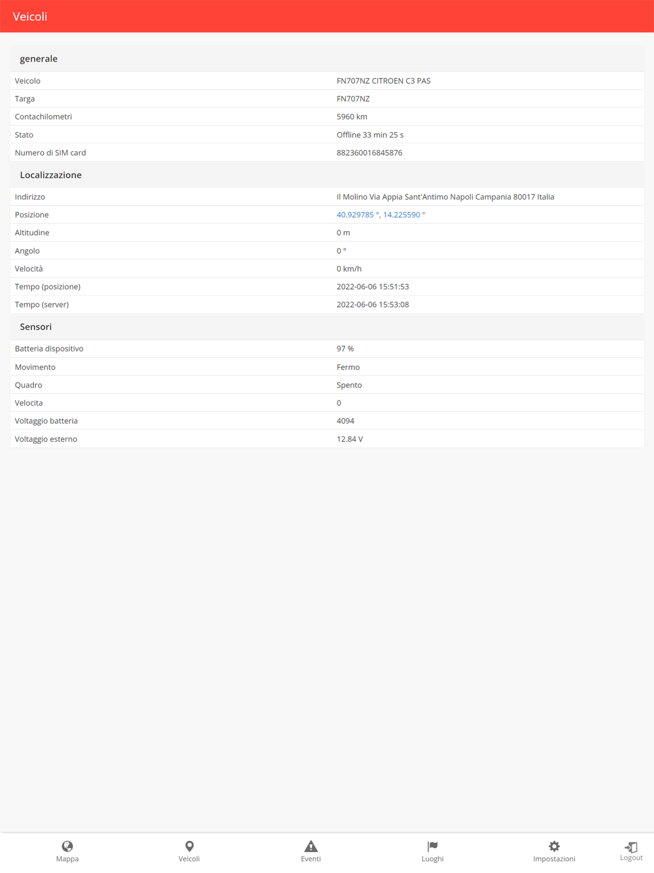Image resolution: width=654 pixels, height=873 pixels.
Task: Select vehicle name FN707NZ CITROEN C3 PAS
Action: click(x=383, y=81)
